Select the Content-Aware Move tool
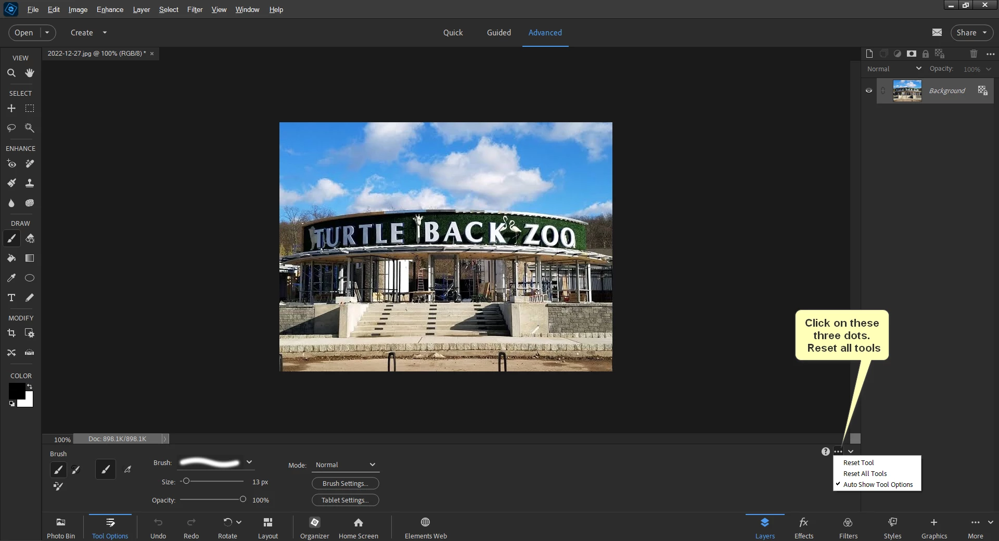The width and height of the screenshot is (999, 541). pos(11,352)
